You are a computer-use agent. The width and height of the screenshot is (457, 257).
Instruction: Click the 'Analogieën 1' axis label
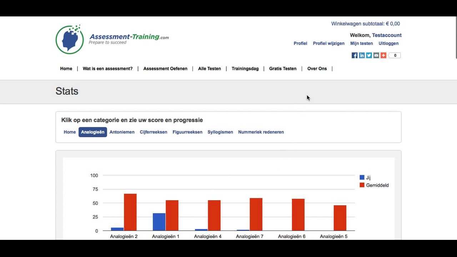coord(166,237)
